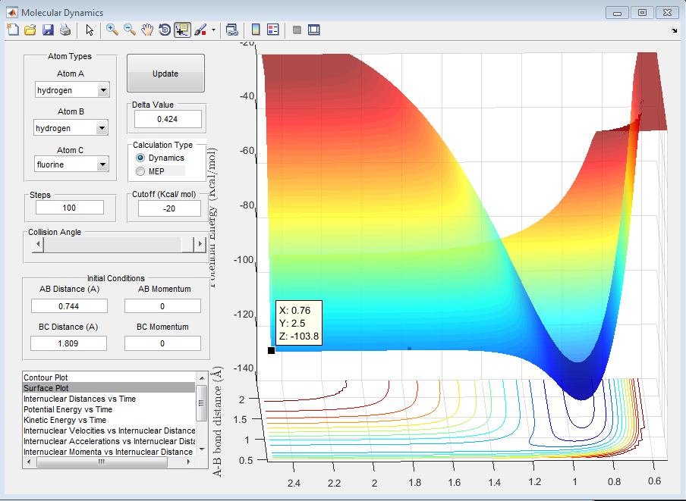Insert a colorbar from the toolbar

tap(256, 30)
